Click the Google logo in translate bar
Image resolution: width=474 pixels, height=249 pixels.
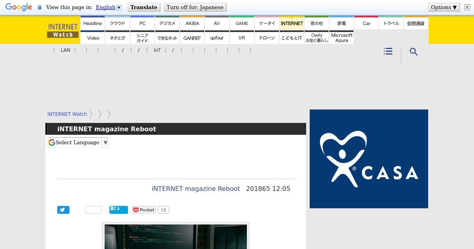(19, 7)
